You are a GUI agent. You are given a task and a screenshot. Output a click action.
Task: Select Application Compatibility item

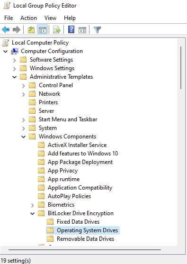point(80,188)
